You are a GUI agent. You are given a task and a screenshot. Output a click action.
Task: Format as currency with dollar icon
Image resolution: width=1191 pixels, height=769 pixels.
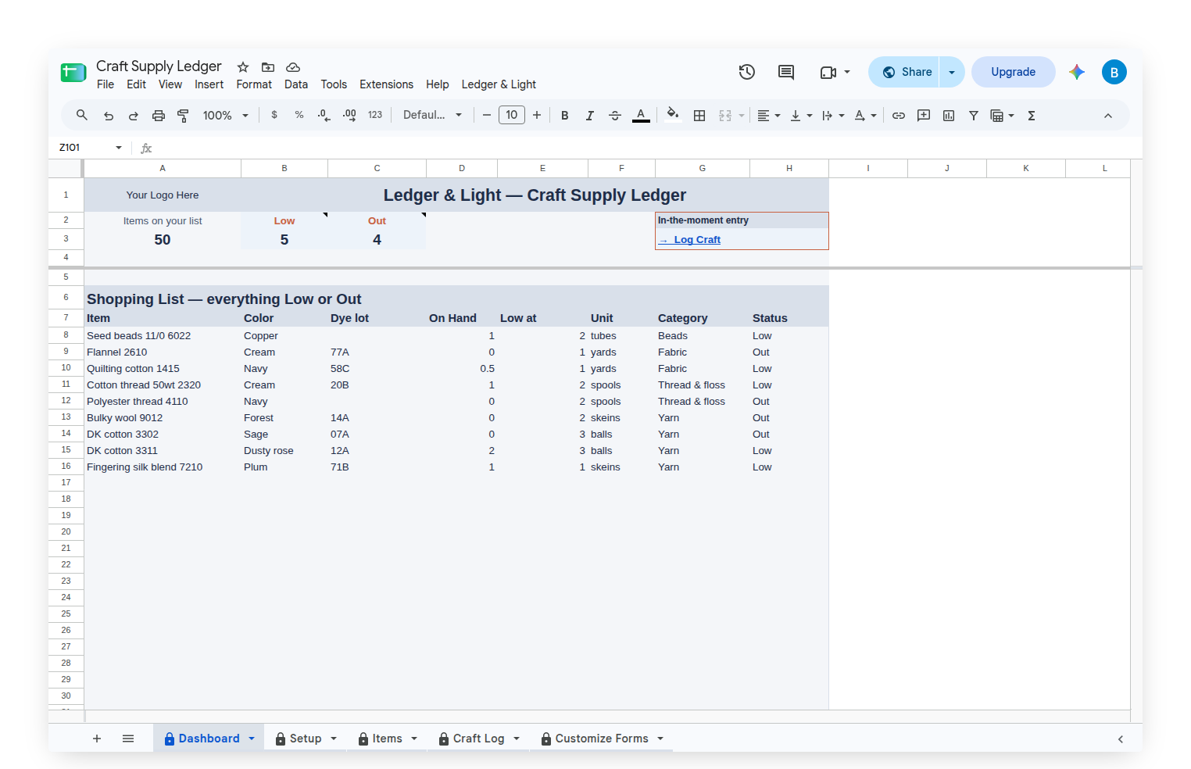click(274, 115)
